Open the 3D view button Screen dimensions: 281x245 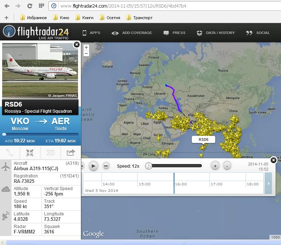pyautogui.click(x=50, y=153)
